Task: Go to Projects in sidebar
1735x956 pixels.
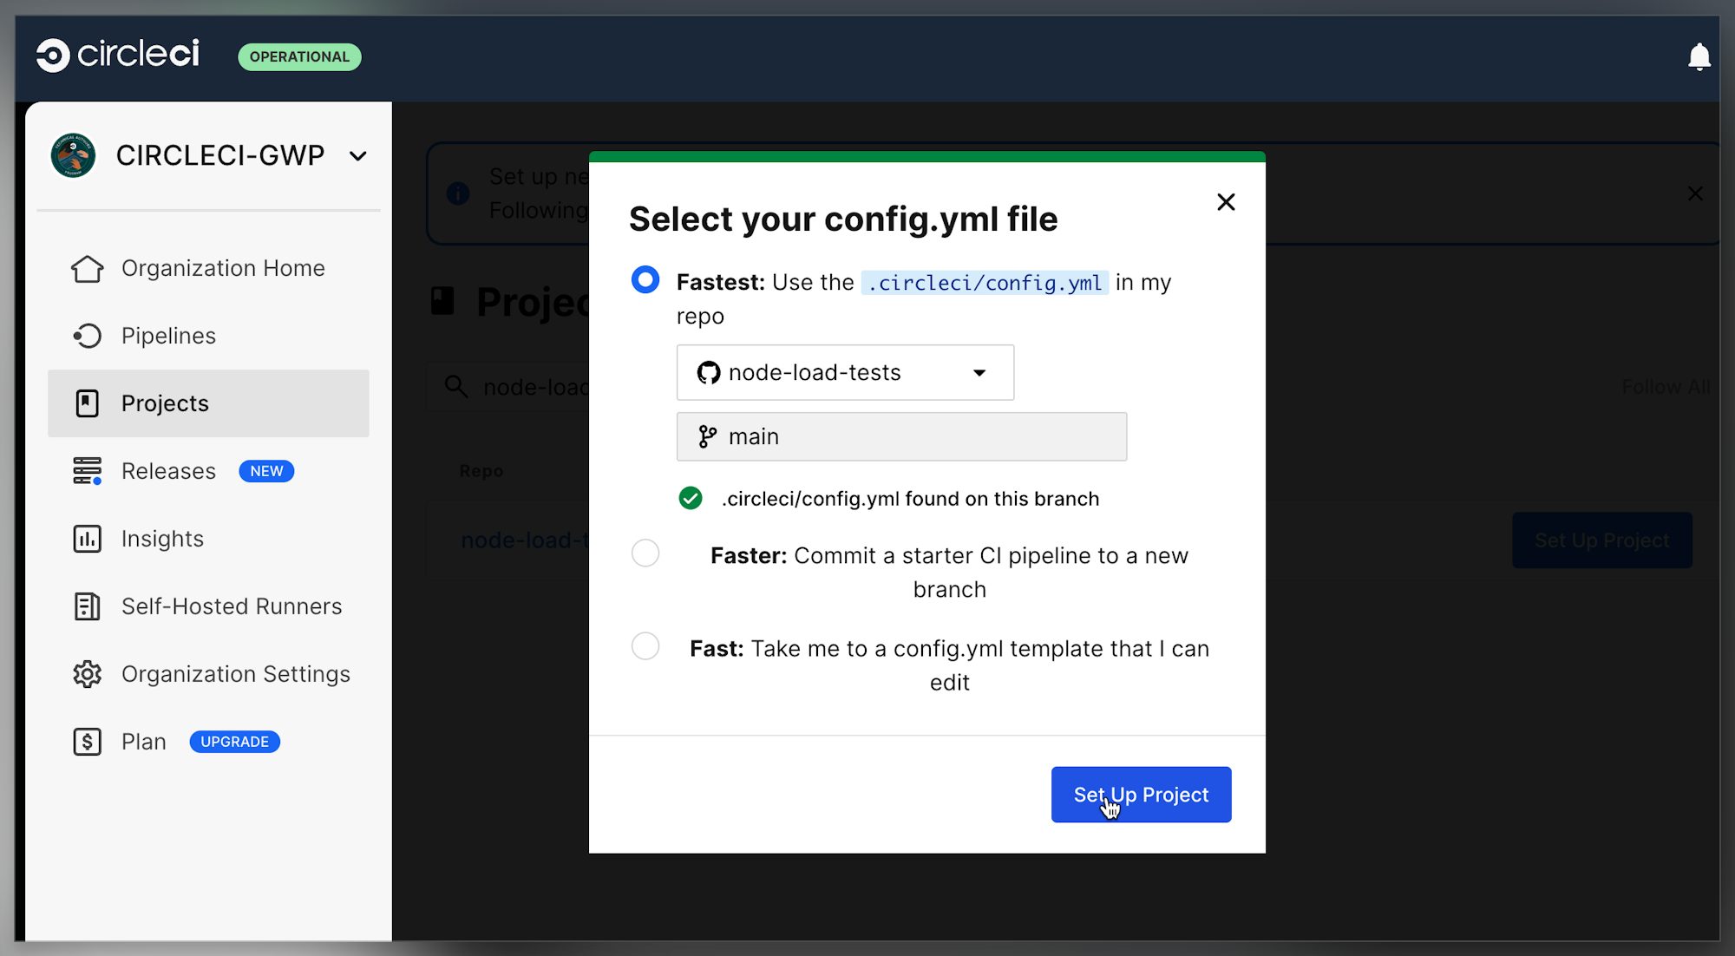Action: click(x=165, y=403)
